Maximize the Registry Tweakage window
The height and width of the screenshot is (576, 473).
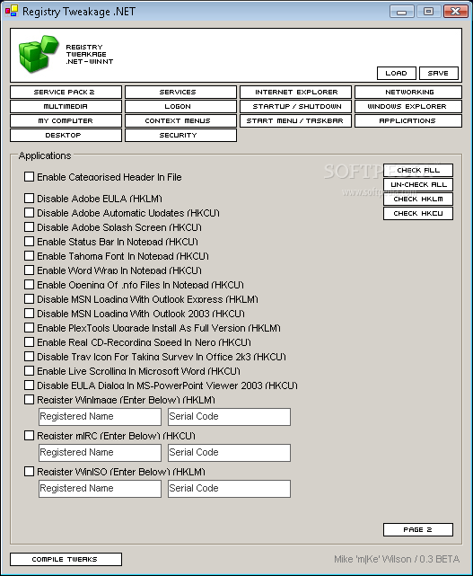click(x=429, y=12)
